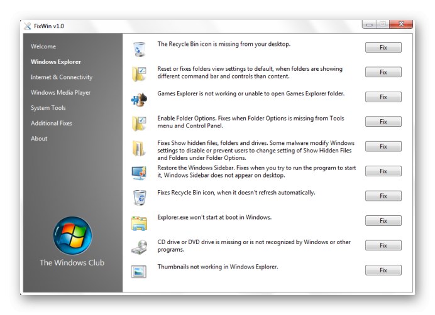Image resolution: width=435 pixels, height=315 pixels.
Task: Open the About page
Action: 39,139
